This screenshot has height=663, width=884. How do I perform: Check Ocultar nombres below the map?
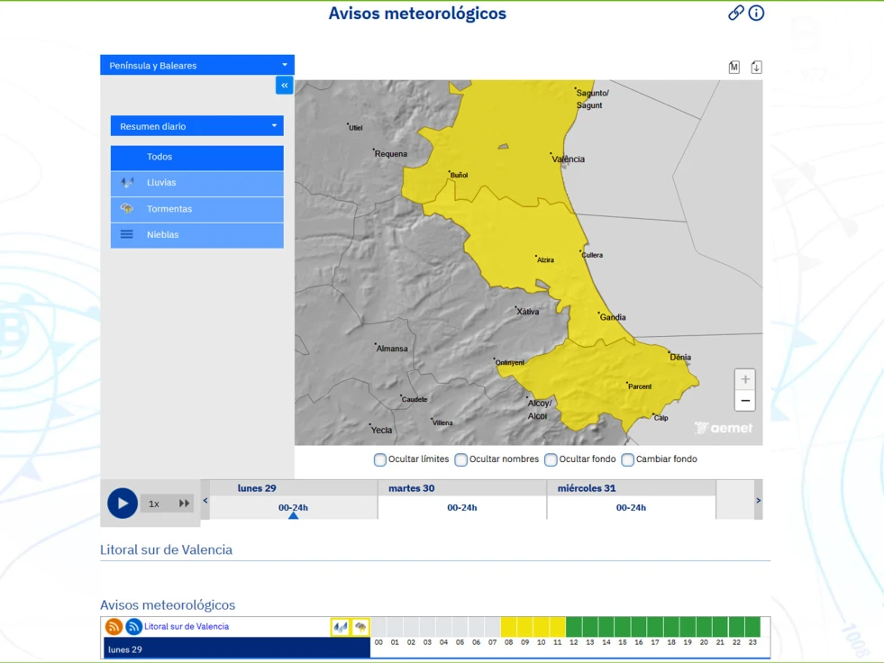pos(460,459)
